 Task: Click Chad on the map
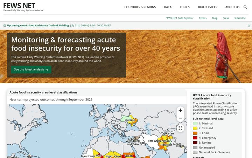118,156
